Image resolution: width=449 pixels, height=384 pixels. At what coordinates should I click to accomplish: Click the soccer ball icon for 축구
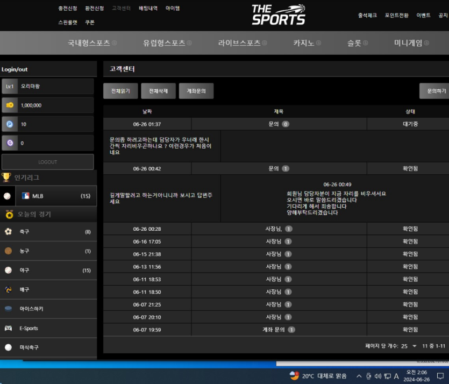tap(8, 231)
